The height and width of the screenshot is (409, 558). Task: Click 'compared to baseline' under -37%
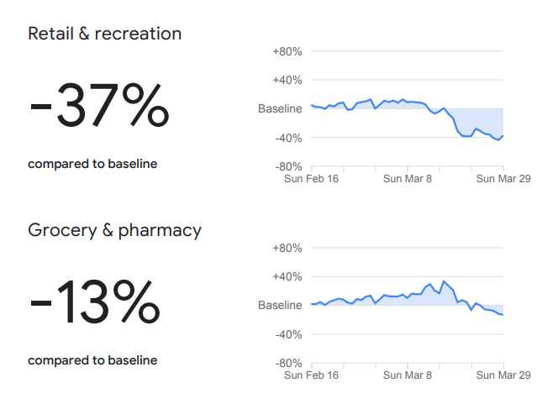click(x=92, y=164)
